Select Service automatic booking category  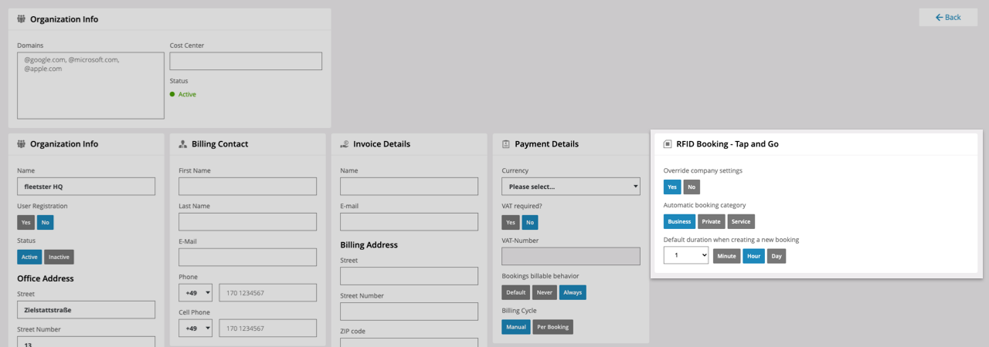[x=741, y=221]
